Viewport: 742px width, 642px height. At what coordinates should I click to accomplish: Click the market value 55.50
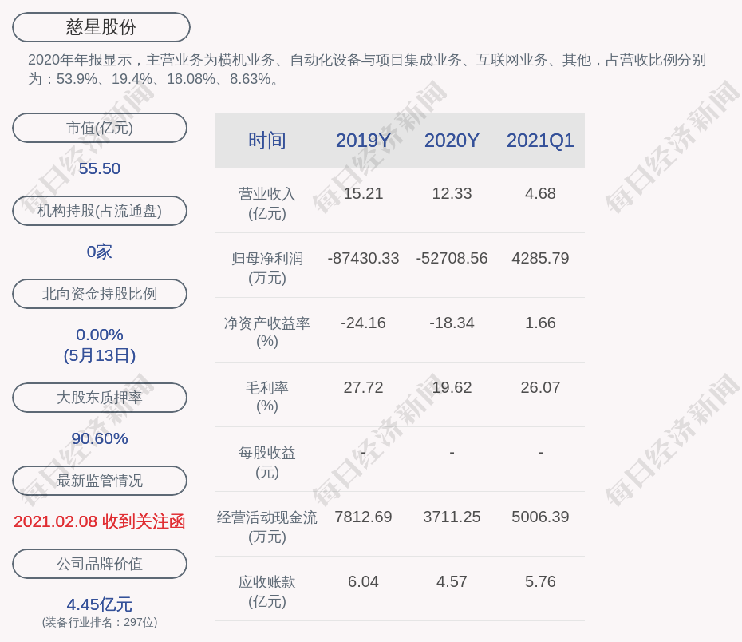100,168
